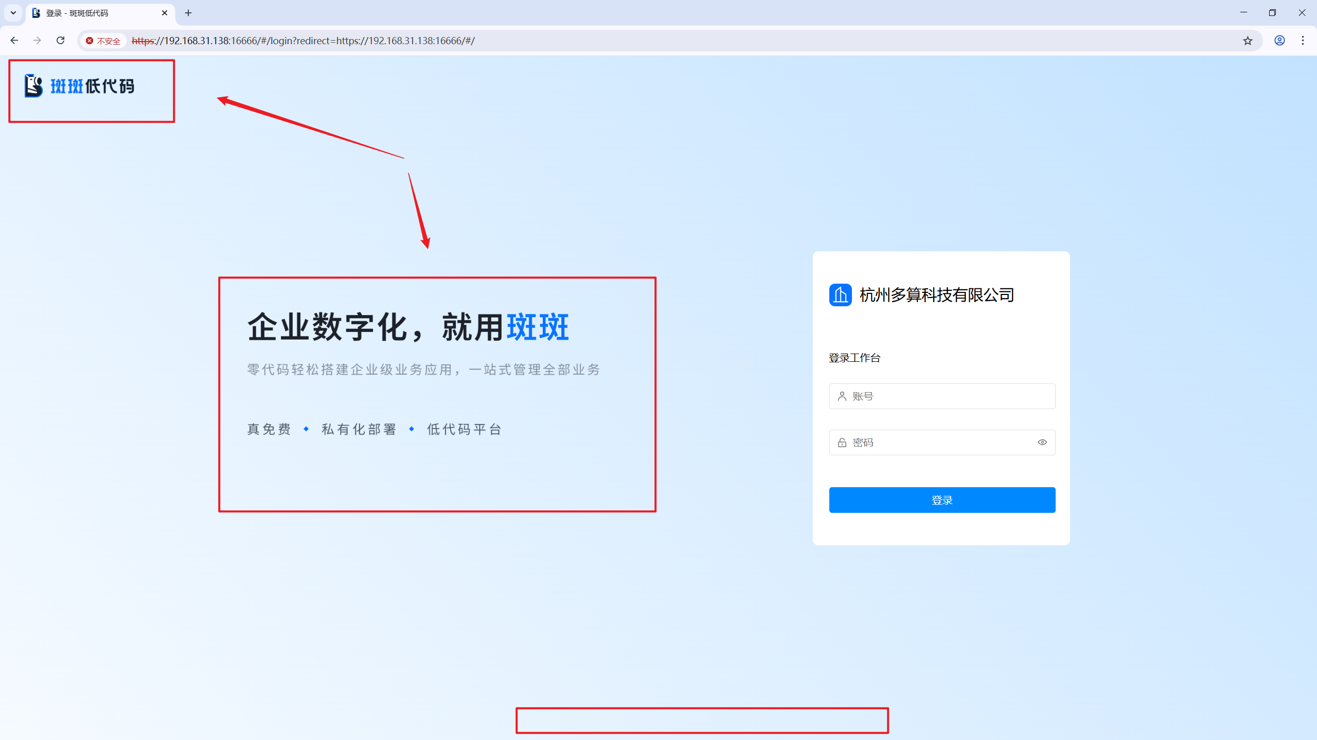
Task: Click the user icon in the 账号 field
Action: click(x=842, y=396)
